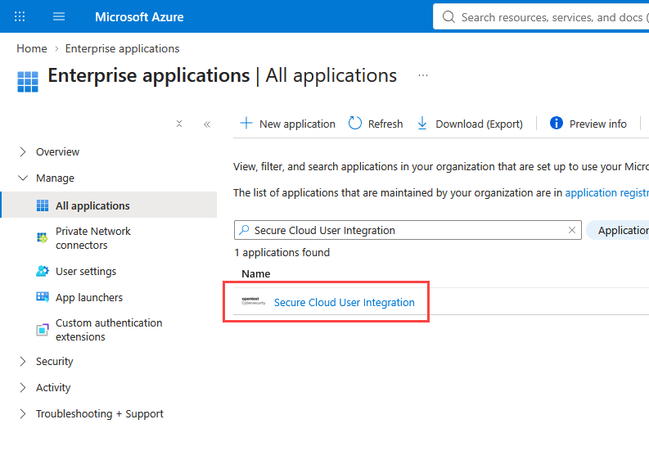
Task: Click the Activity label in the sidebar
Action: click(53, 388)
